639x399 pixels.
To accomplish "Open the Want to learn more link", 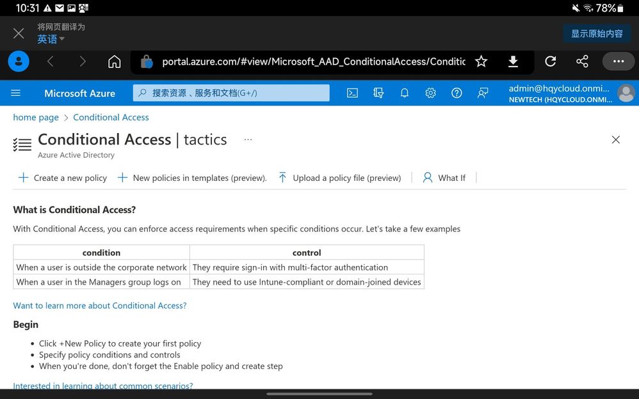I will click(x=100, y=306).
